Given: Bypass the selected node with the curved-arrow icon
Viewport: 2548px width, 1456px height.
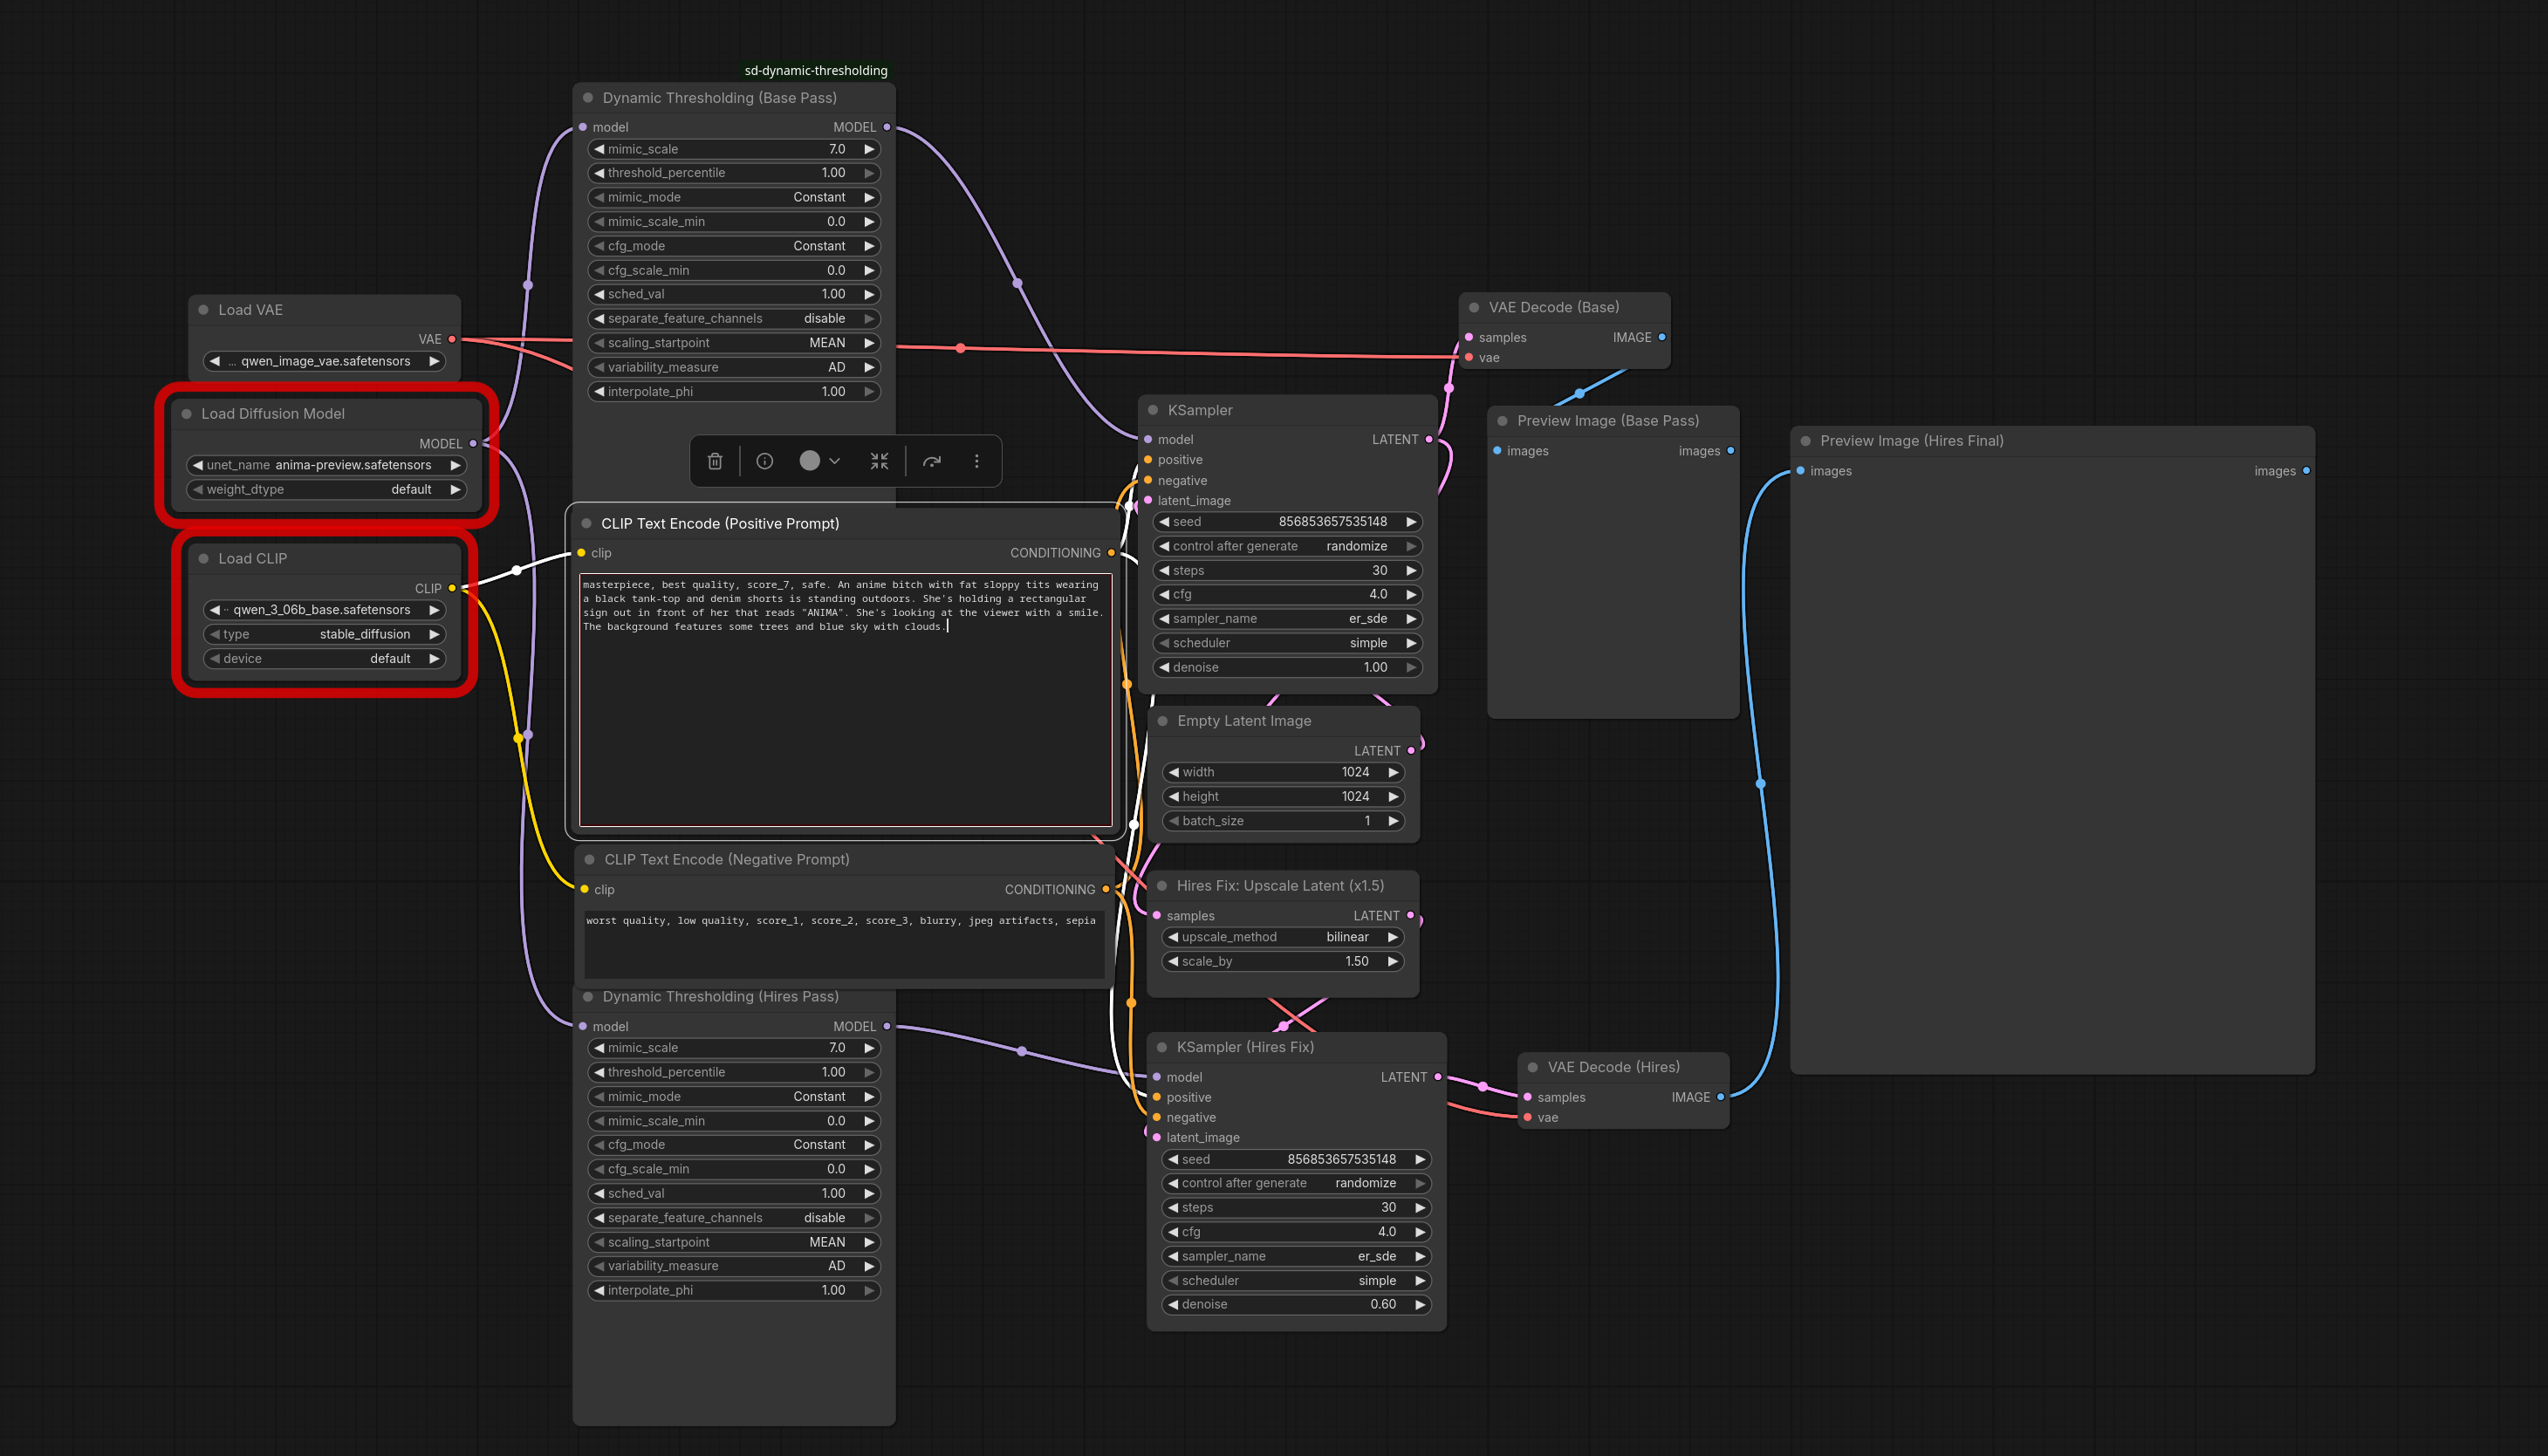Looking at the screenshot, I should click(x=932, y=461).
